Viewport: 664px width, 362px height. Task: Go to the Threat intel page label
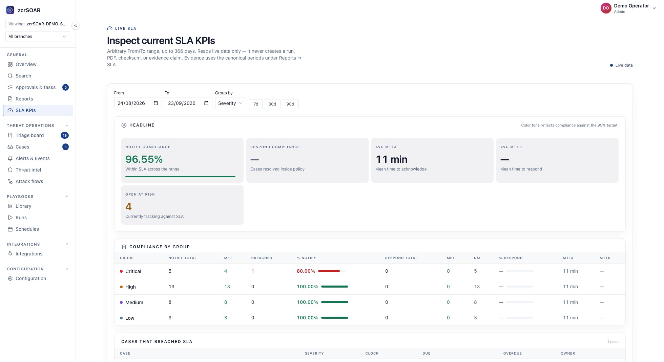tap(28, 170)
